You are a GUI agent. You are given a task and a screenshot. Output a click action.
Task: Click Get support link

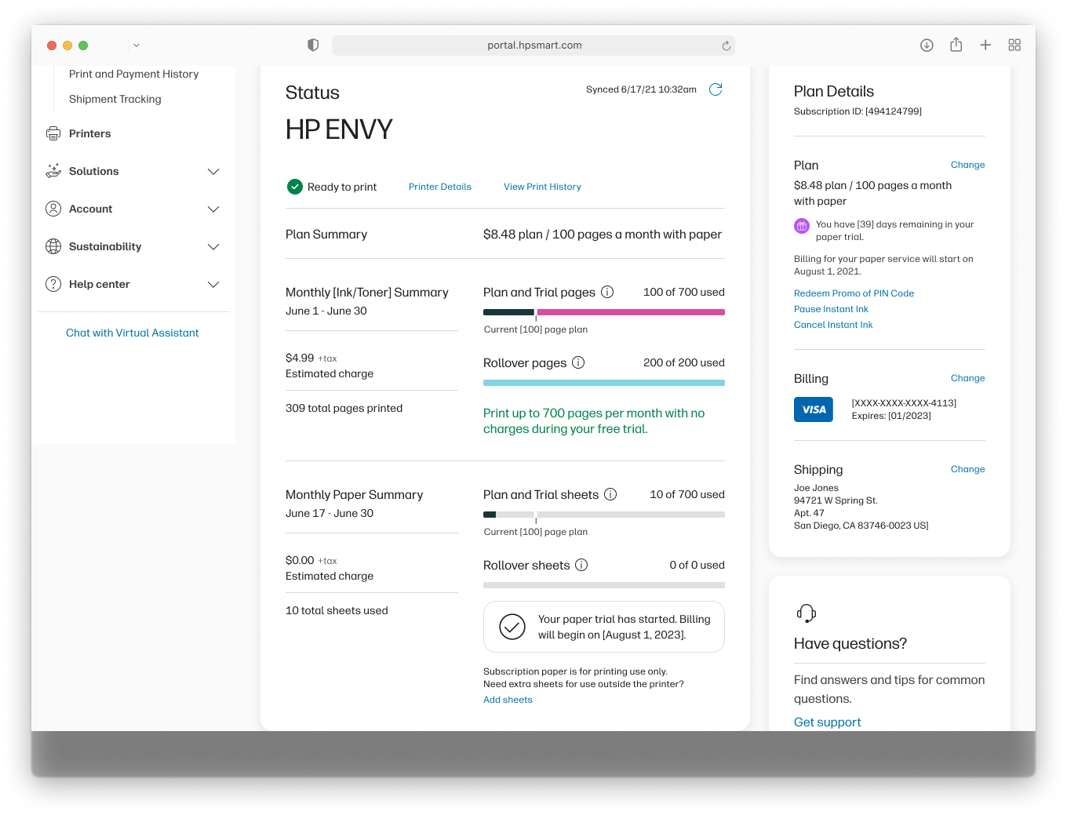pos(827,722)
